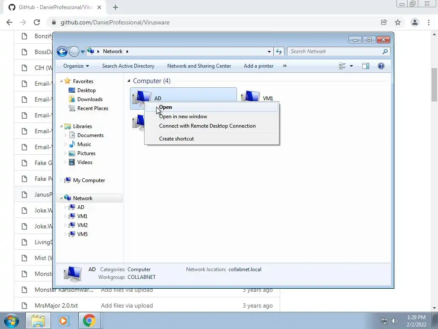Bookmark this page with star icon
The width and height of the screenshot is (438, 329).
(398, 22)
